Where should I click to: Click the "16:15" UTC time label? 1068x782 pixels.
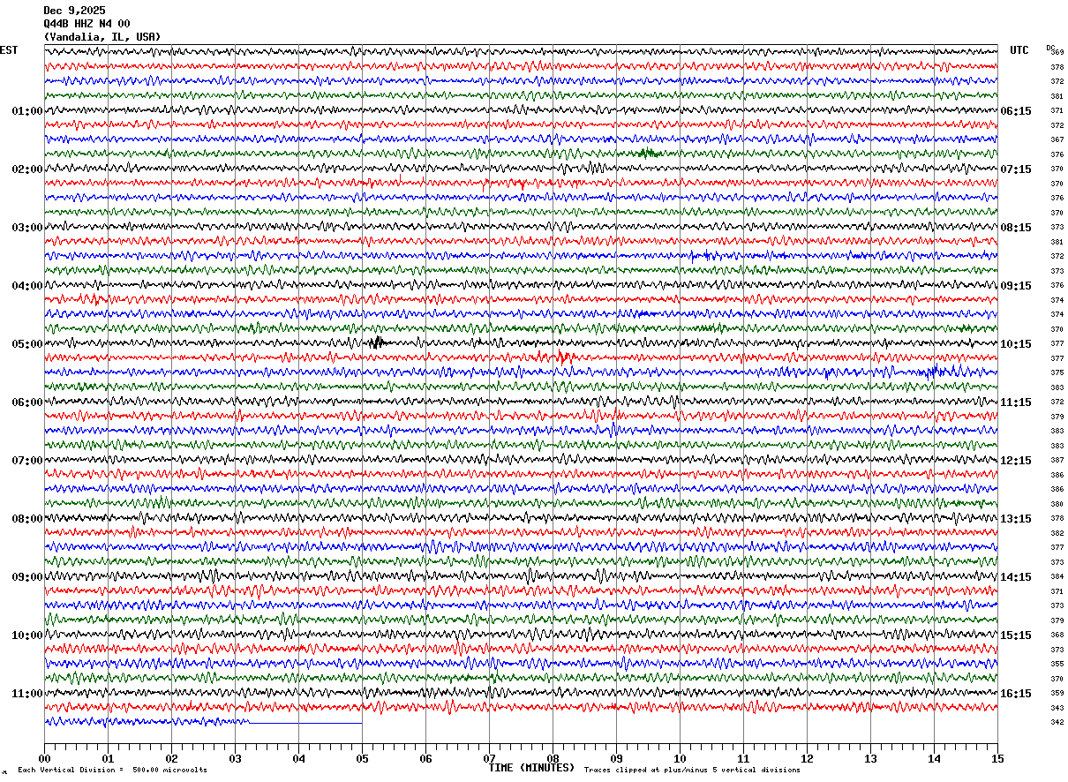(1015, 694)
